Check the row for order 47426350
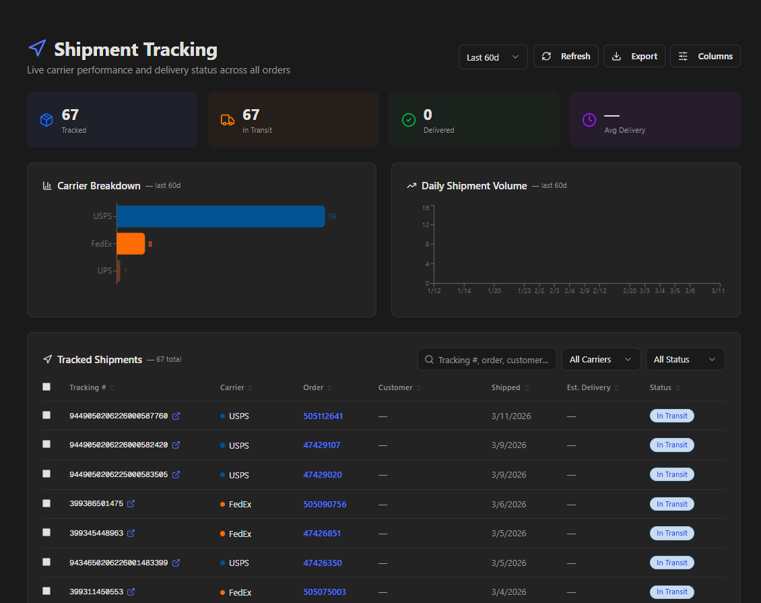 tap(46, 562)
